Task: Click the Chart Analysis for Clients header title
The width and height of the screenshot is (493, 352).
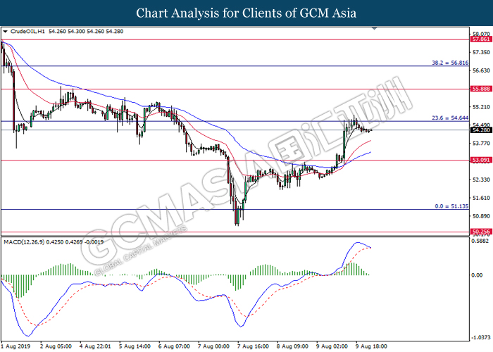Action: [x=246, y=13]
